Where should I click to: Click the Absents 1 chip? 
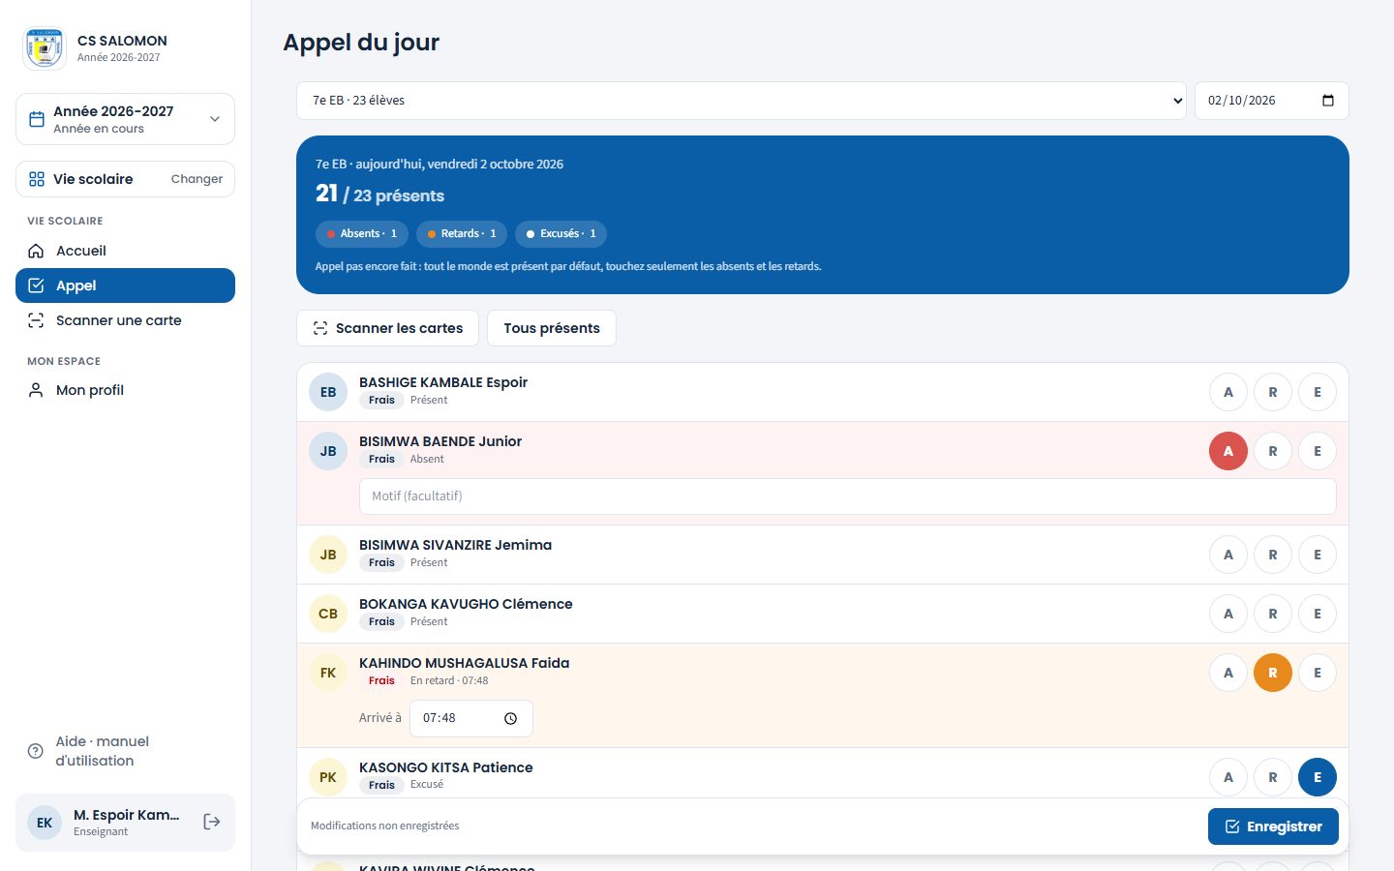coord(362,234)
